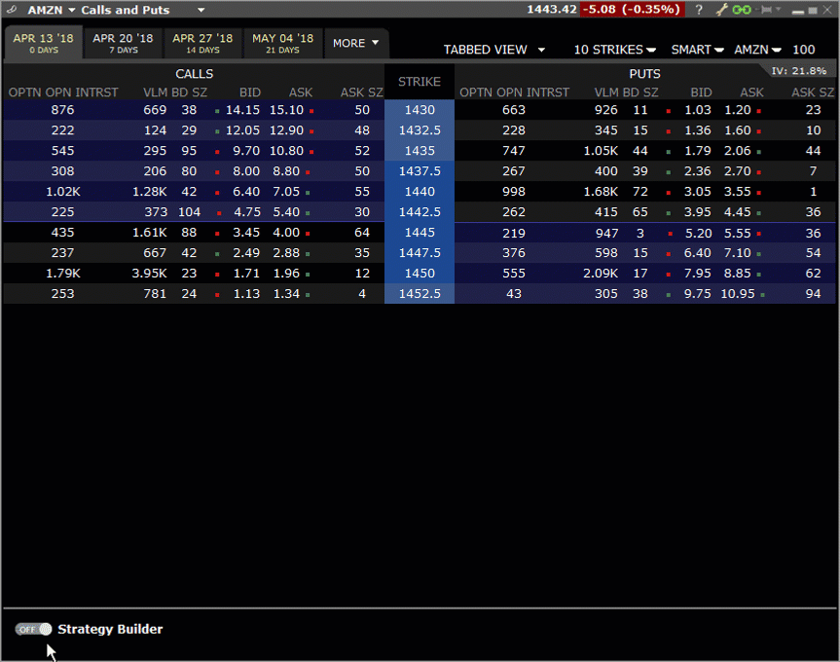Toggle the Strategy Builder switch on
The image size is (840, 662).
coord(33,629)
